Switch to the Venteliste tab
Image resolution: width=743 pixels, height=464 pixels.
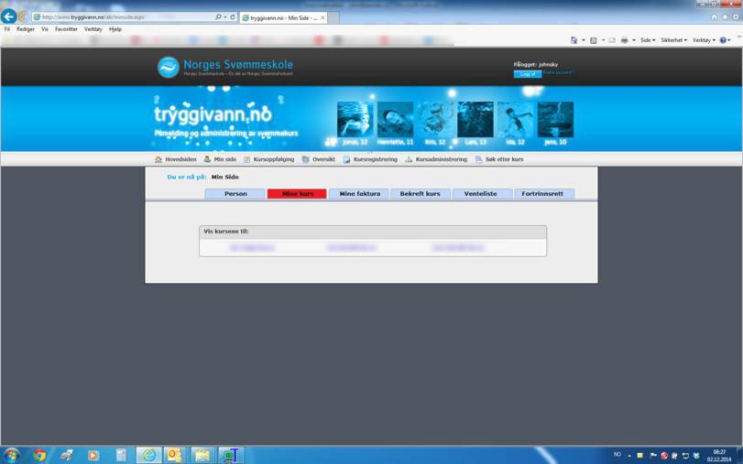coord(483,194)
